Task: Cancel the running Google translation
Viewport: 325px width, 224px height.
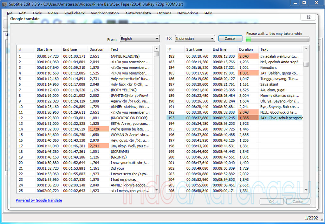Action: 230,39
